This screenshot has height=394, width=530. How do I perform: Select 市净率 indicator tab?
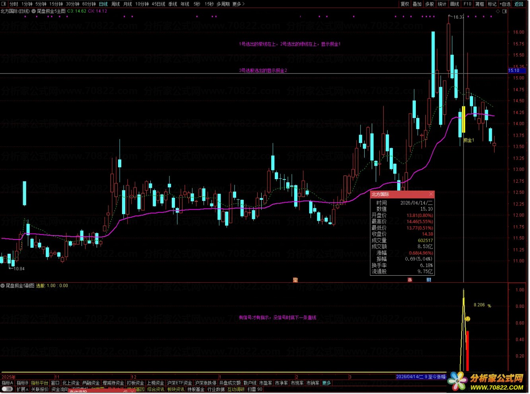point(282,383)
